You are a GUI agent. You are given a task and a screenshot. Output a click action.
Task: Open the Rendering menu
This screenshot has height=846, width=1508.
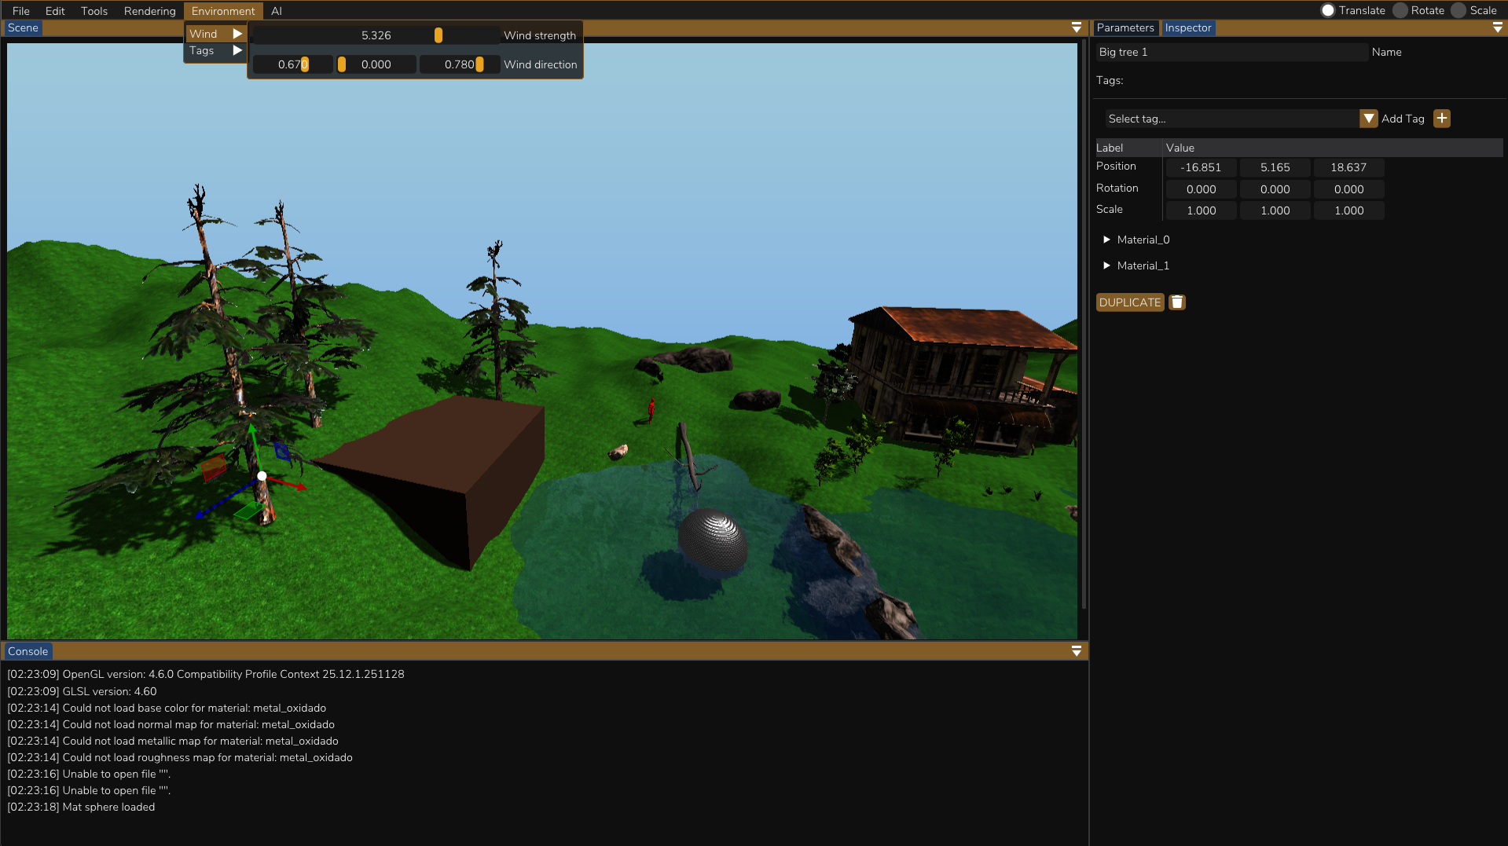(x=149, y=11)
